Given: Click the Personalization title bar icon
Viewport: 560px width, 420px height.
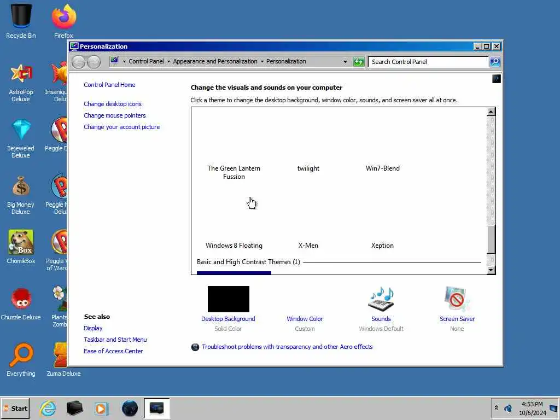Looking at the screenshot, I should (74, 46).
